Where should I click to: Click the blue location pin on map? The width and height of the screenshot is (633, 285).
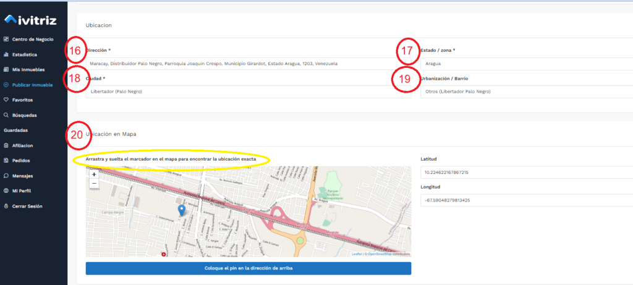tap(181, 210)
